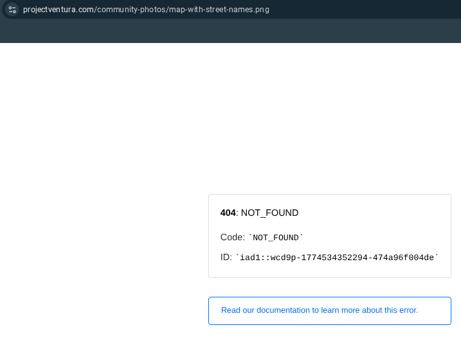The height and width of the screenshot is (343, 461).
Task: Open the "Read our documentation" link
Action: [319, 310]
